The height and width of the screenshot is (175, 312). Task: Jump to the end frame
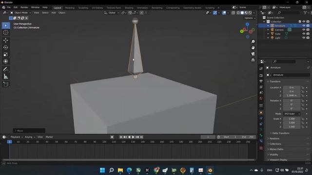141,137
